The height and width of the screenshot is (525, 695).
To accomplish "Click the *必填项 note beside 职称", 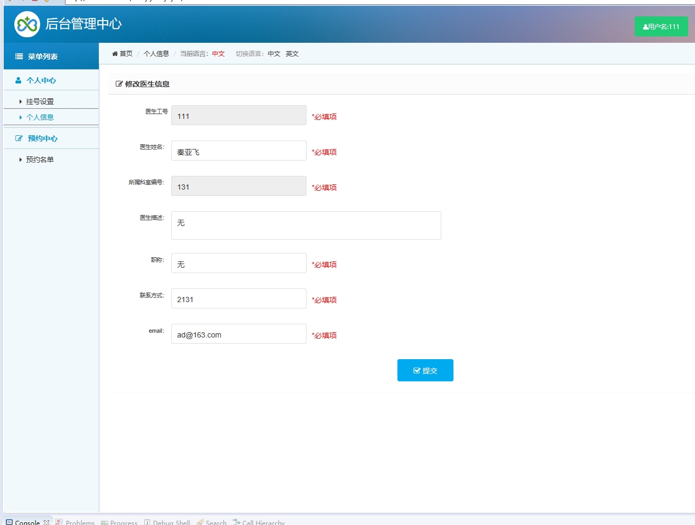I will click(324, 265).
